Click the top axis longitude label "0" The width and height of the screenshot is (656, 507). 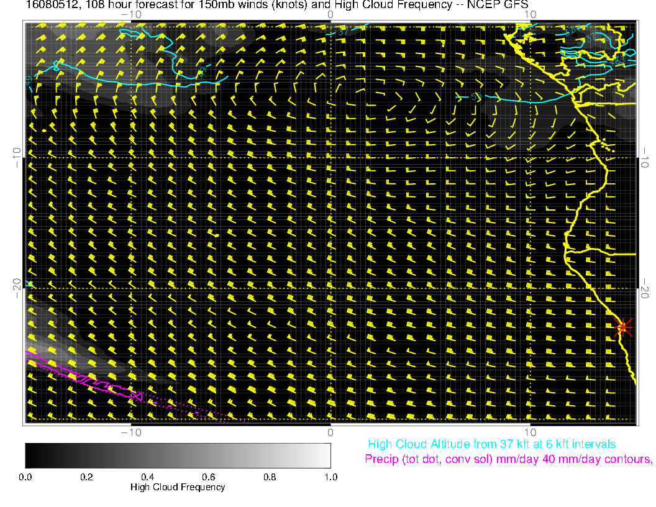point(330,14)
